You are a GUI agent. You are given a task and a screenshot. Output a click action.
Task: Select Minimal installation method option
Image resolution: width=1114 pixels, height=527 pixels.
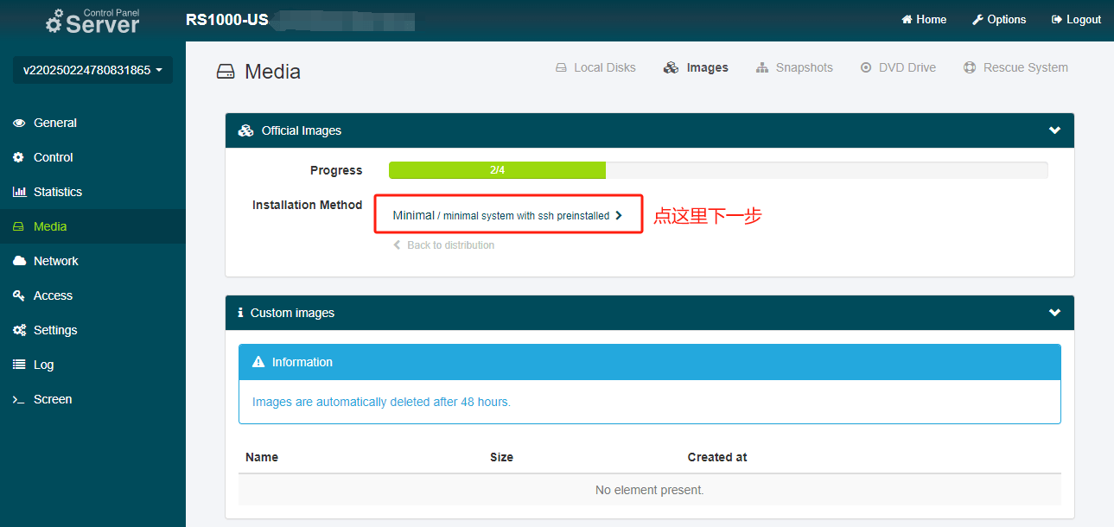[507, 215]
